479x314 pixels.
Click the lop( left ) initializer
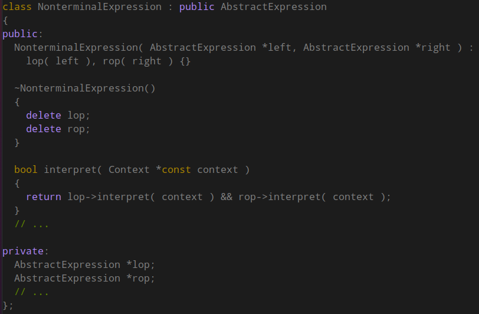pyautogui.click(x=58, y=61)
